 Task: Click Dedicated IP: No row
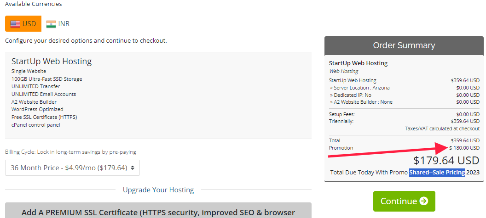tap(404, 95)
